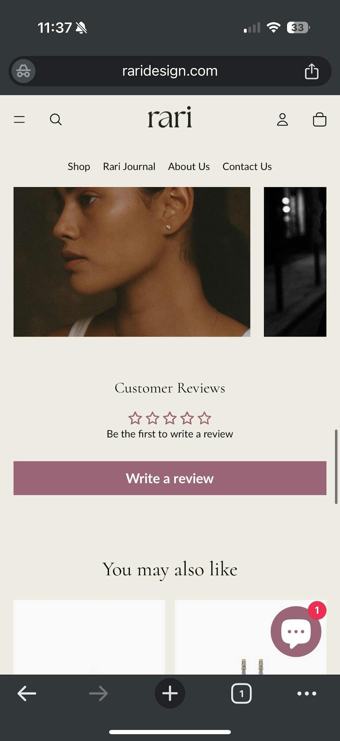Screen dimensions: 340x741
Task: Tap the search magnifier icon
Action: coord(56,119)
